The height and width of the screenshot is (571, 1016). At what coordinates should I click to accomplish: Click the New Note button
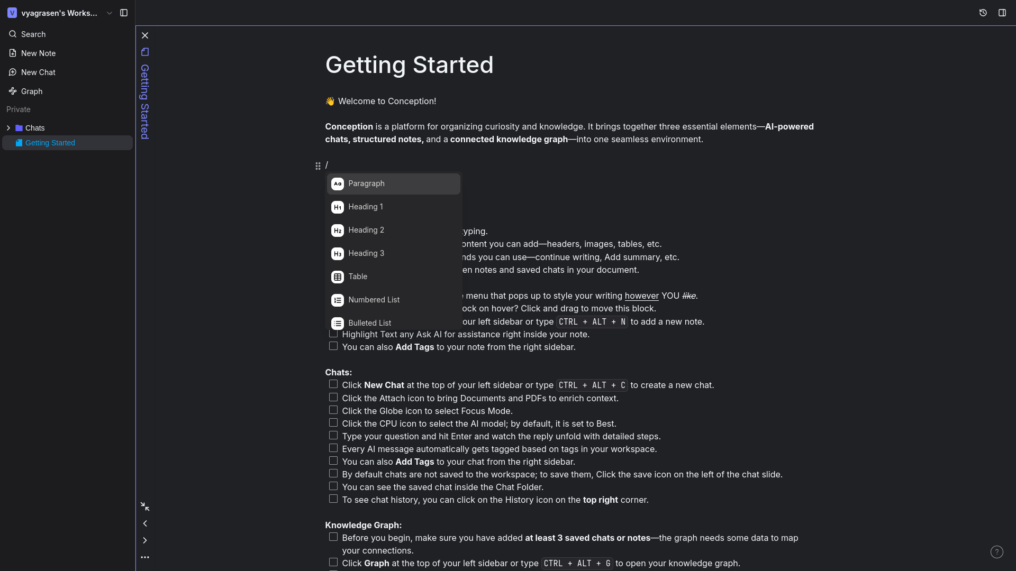[38, 53]
